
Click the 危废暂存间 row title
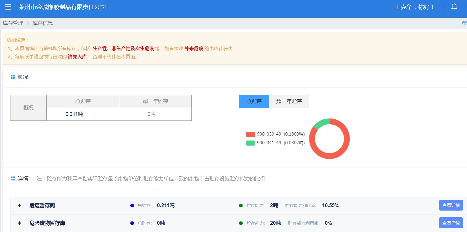pyautogui.click(x=42, y=205)
